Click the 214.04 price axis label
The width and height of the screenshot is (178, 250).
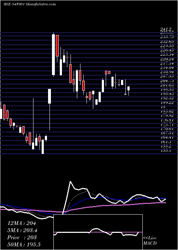(x=167, y=68)
